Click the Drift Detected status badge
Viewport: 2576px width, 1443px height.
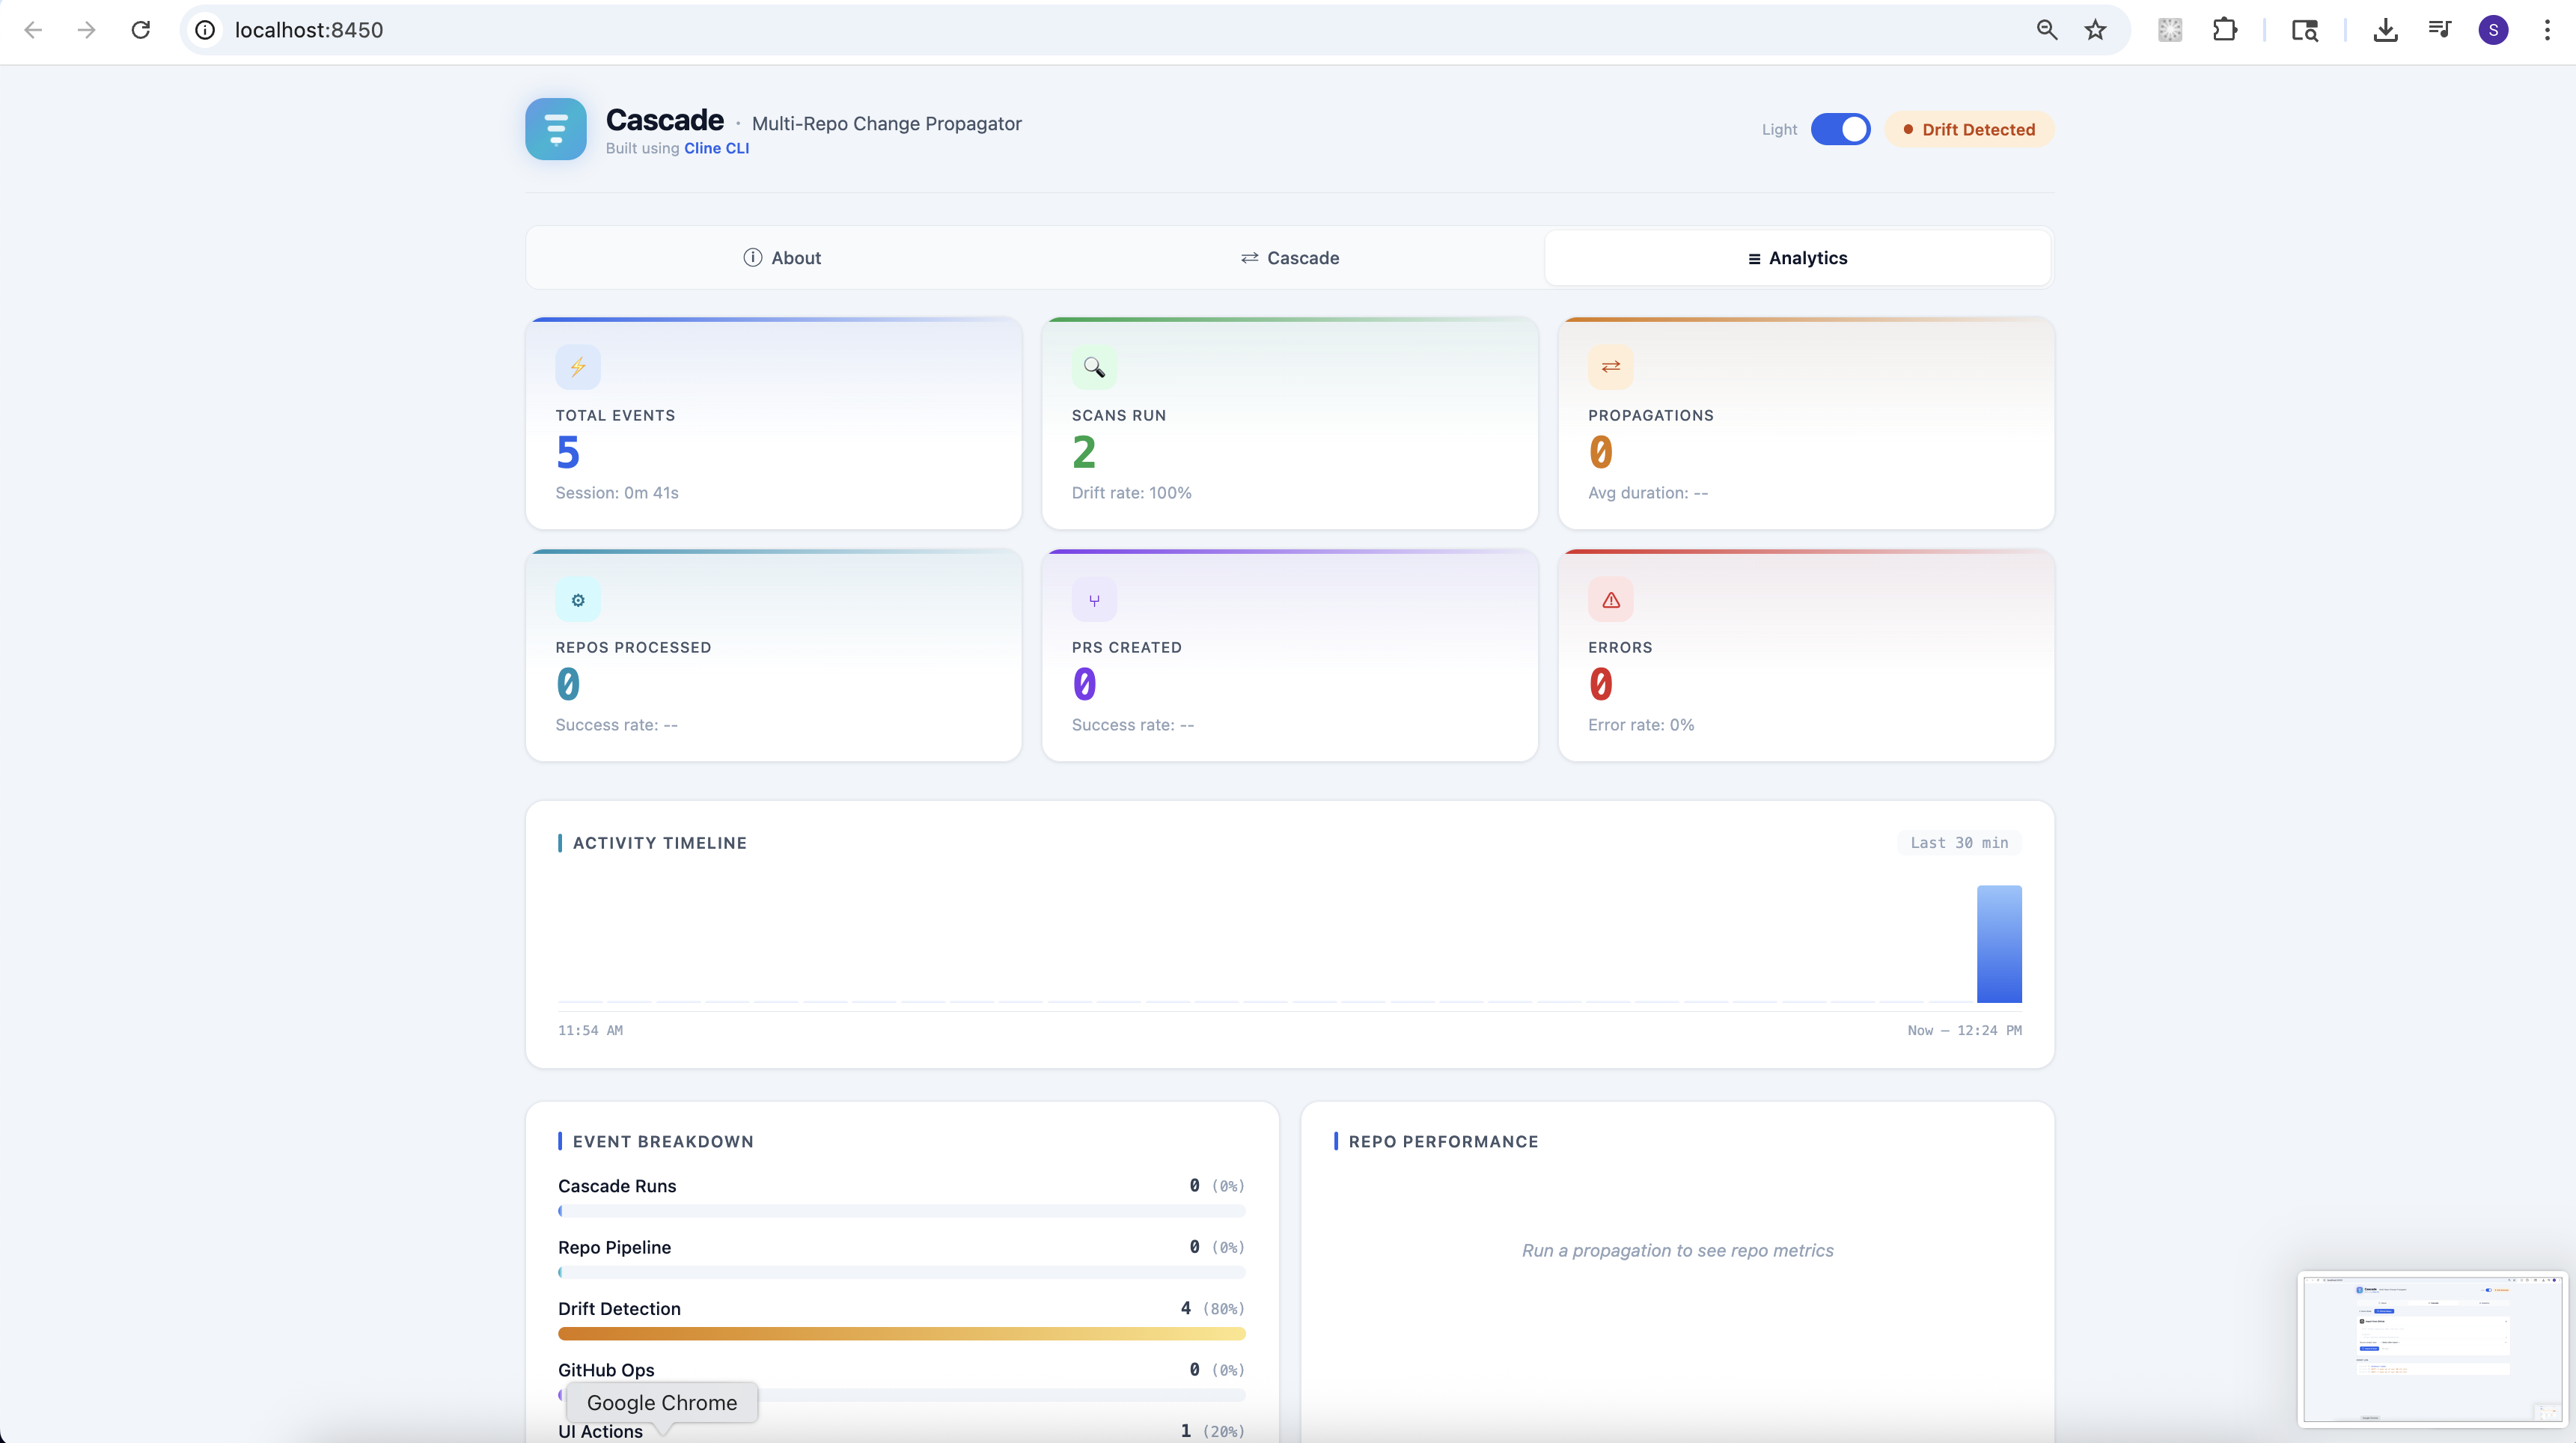pos(1968,129)
